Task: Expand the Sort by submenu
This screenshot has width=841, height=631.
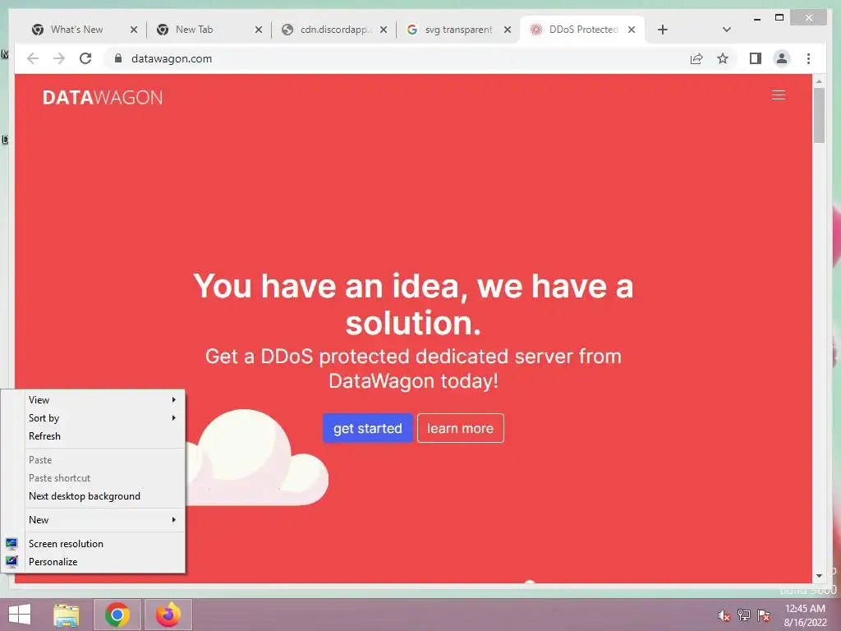Action: pyautogui.click(x=102, y=418)
